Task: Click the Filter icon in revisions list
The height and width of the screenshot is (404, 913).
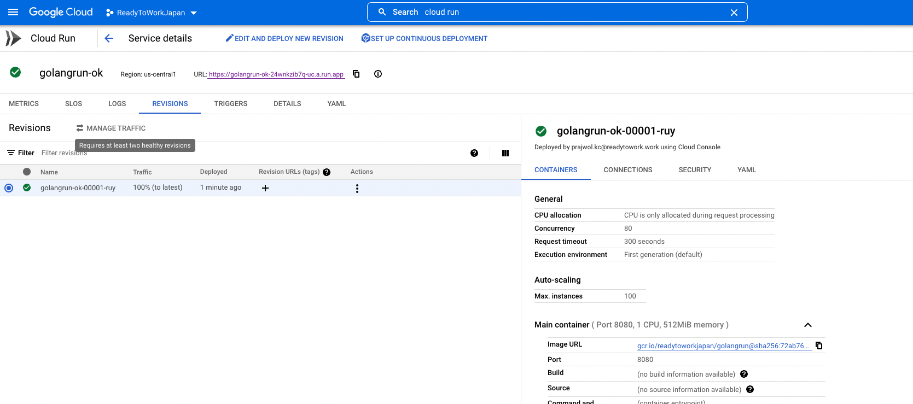Action: [11, 153]
